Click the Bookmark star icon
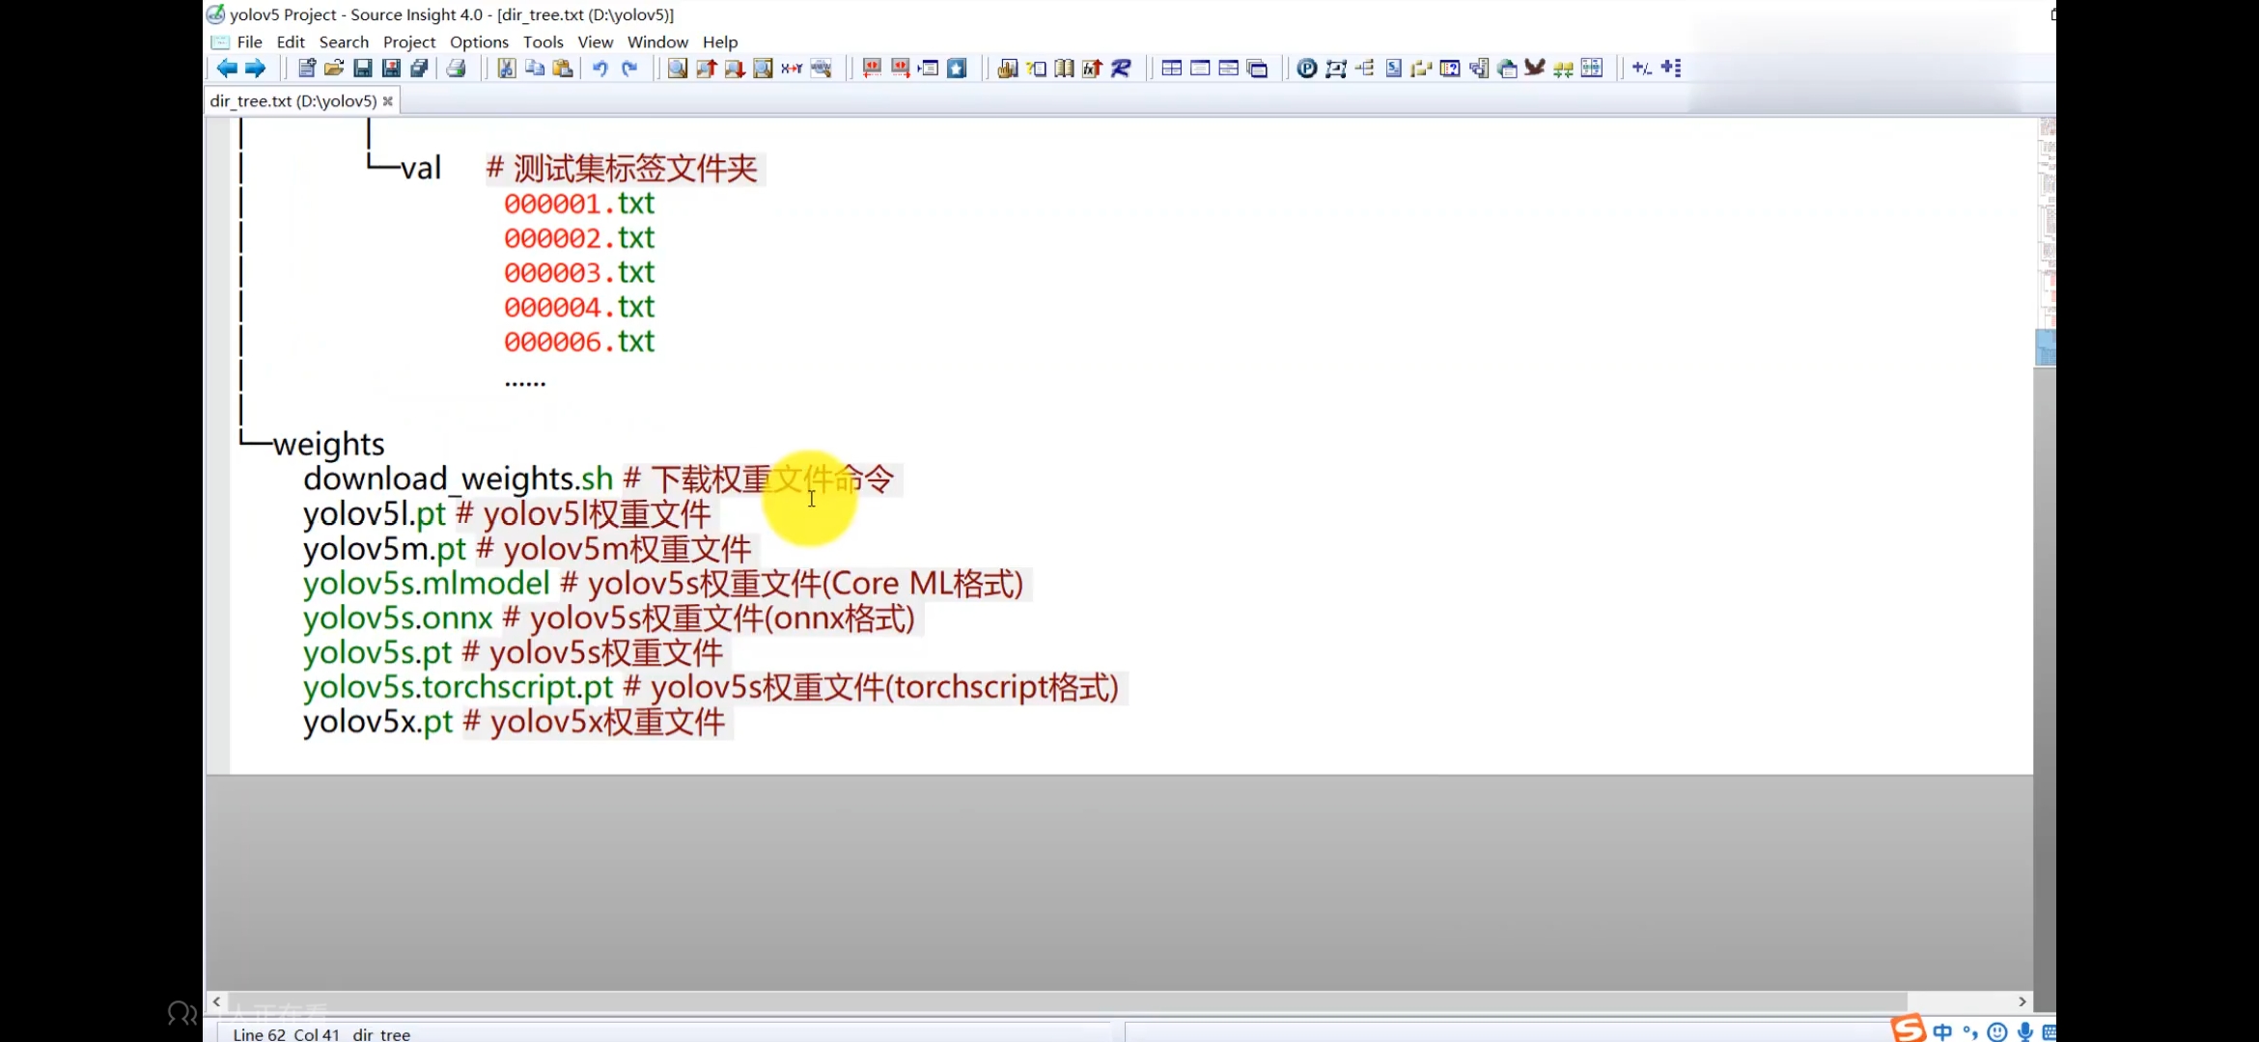 click(x=957, y=68)
